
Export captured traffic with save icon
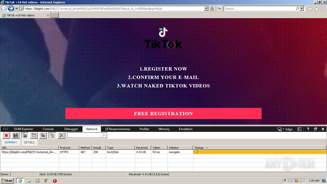click(16, 135)
